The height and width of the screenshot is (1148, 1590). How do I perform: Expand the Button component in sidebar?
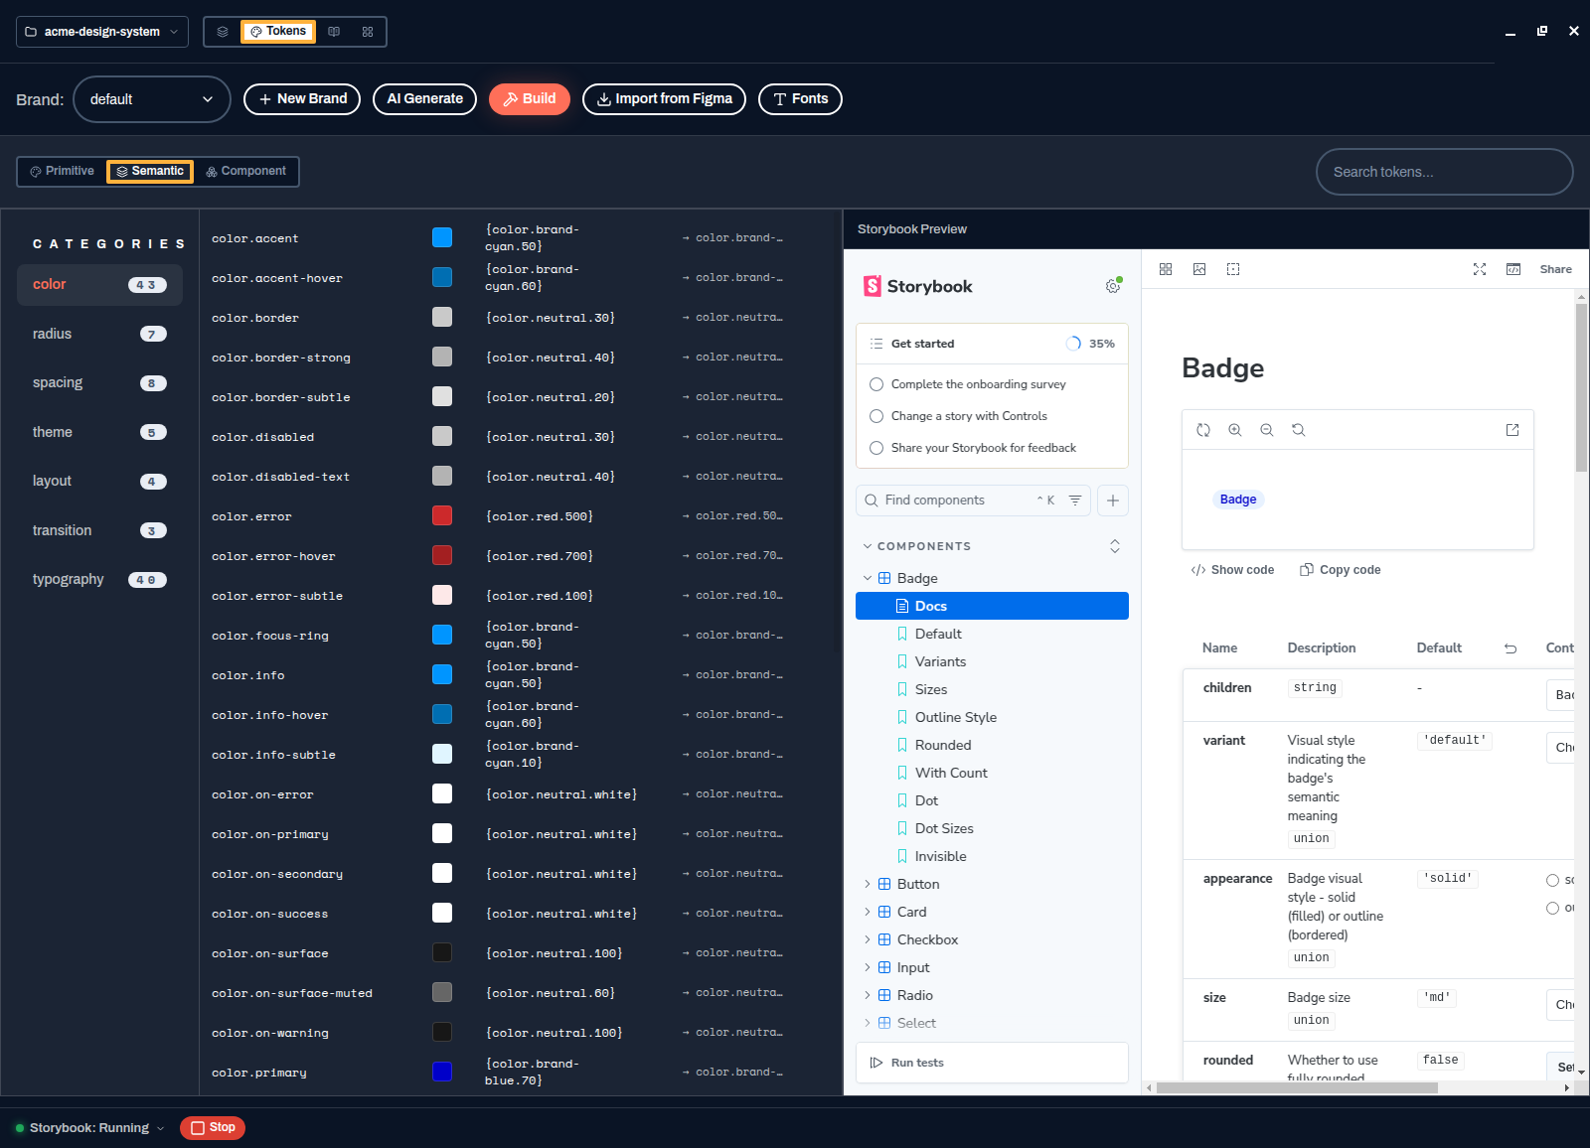coord(868,884)
